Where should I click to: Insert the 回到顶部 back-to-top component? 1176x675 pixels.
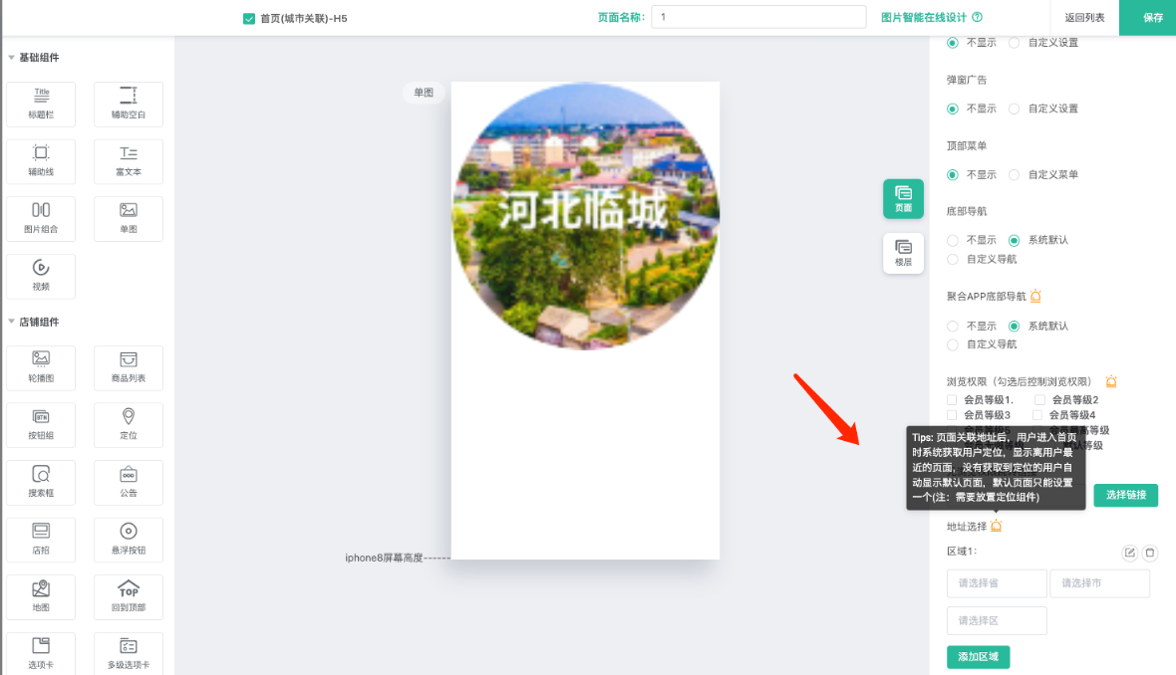pos(129,596)
